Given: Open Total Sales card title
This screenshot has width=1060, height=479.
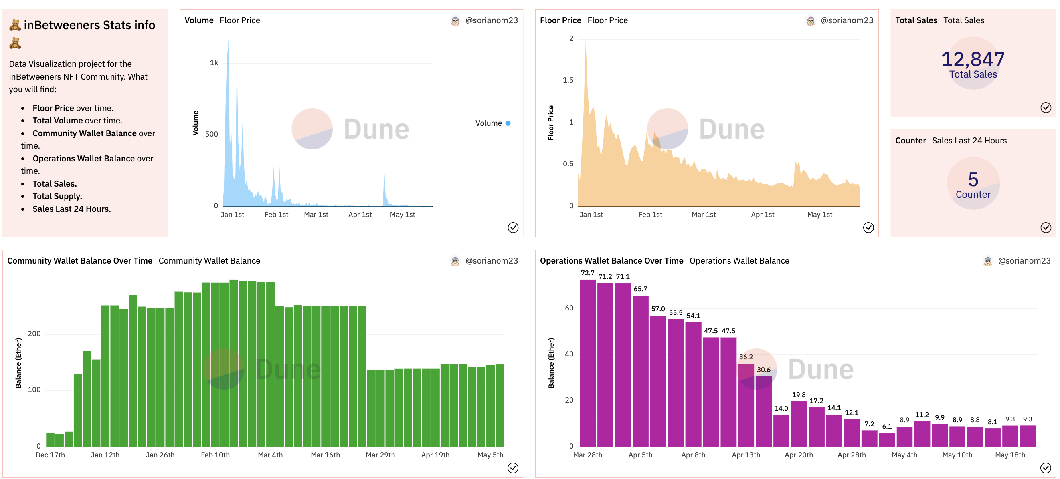Looking at the screenshot, I should 916,20.
